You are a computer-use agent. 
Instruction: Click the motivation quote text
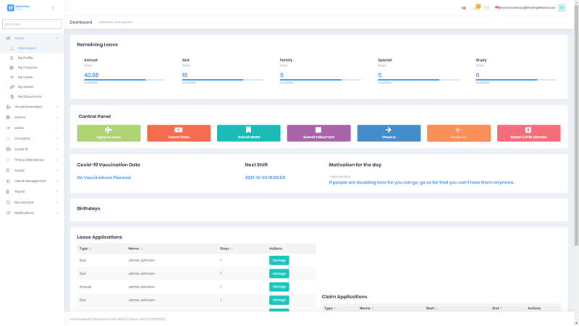coord(421,183)
